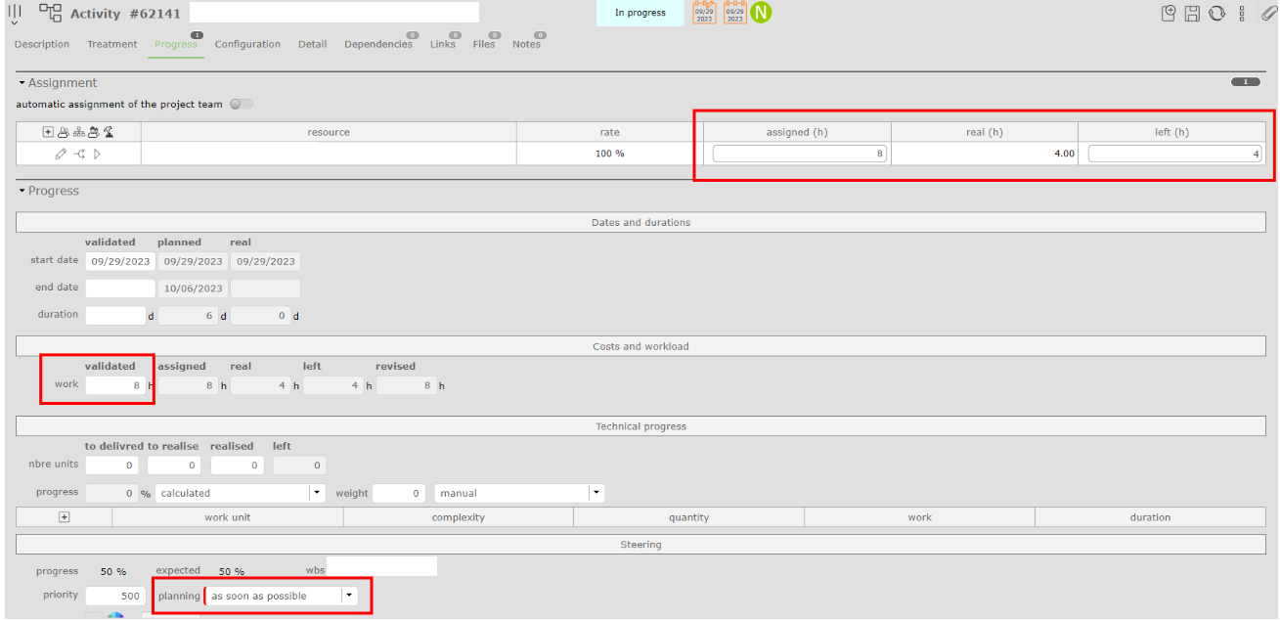Click the In progress status field

coord(640,13)
